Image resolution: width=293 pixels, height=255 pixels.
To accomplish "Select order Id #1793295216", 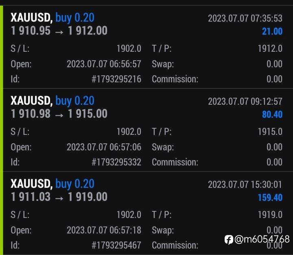I will [x=116, y=79].
